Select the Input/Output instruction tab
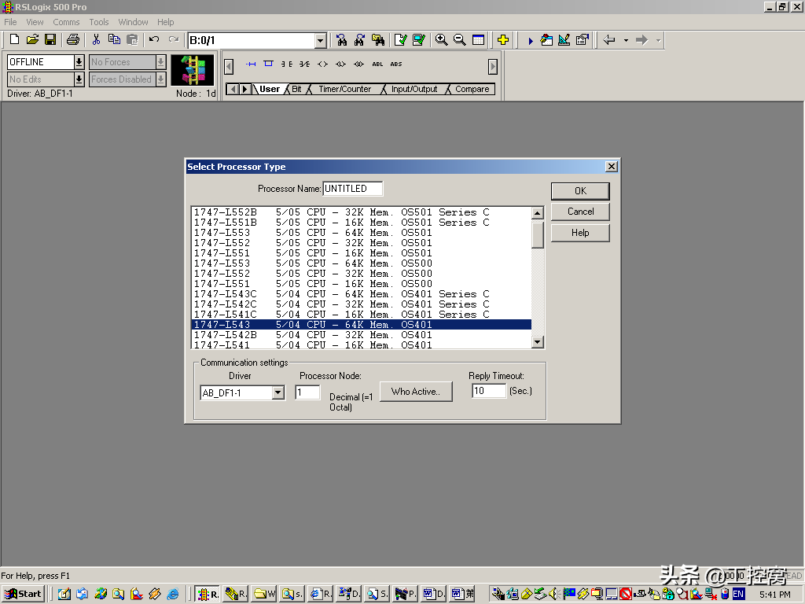 click(x=414, y=90)
